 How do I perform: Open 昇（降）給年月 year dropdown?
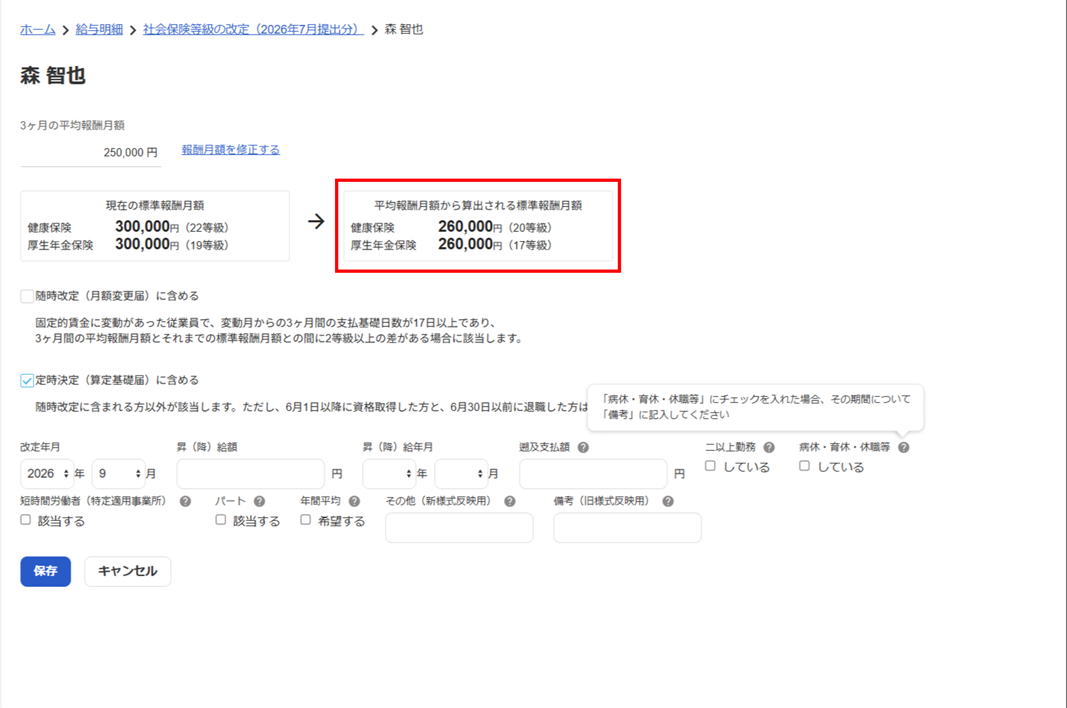point(389,473)
